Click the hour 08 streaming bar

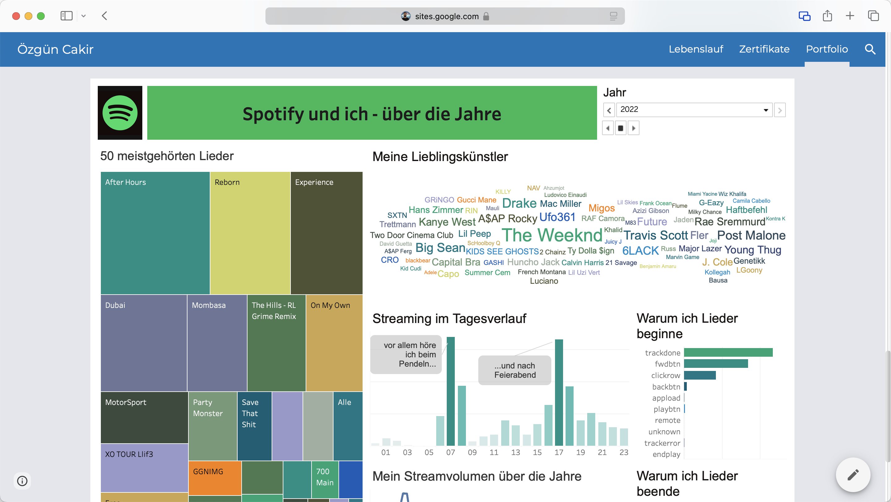461,416
